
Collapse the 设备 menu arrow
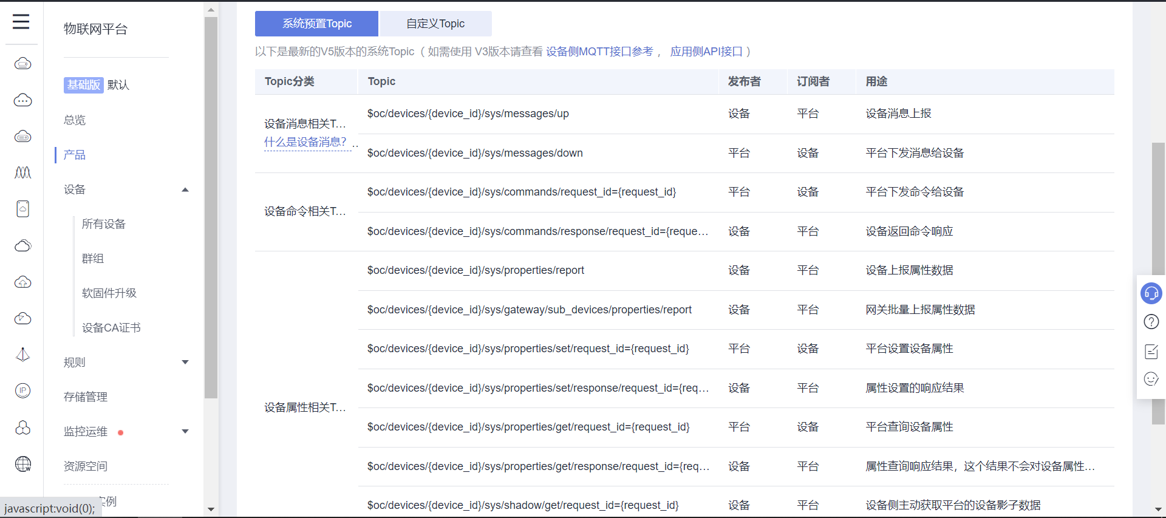[x=185, y=190]
